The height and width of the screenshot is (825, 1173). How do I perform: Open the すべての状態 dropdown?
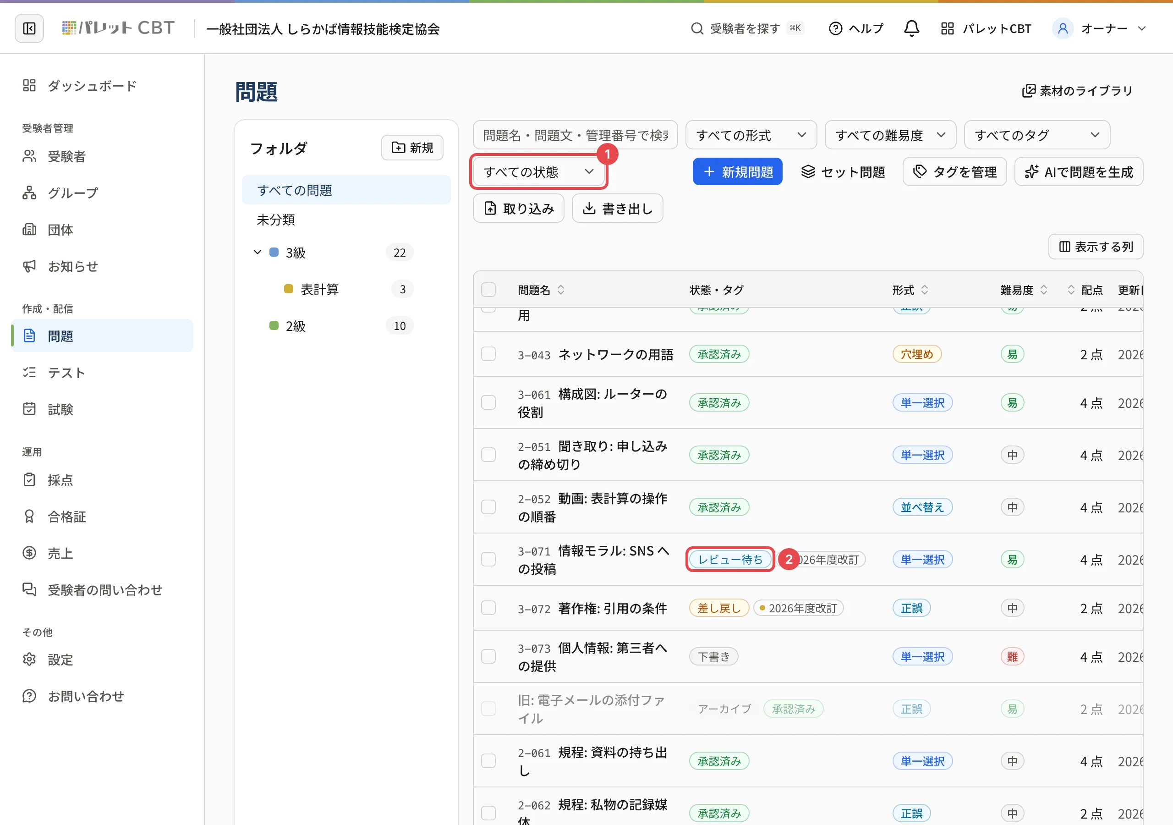(538, 172)
